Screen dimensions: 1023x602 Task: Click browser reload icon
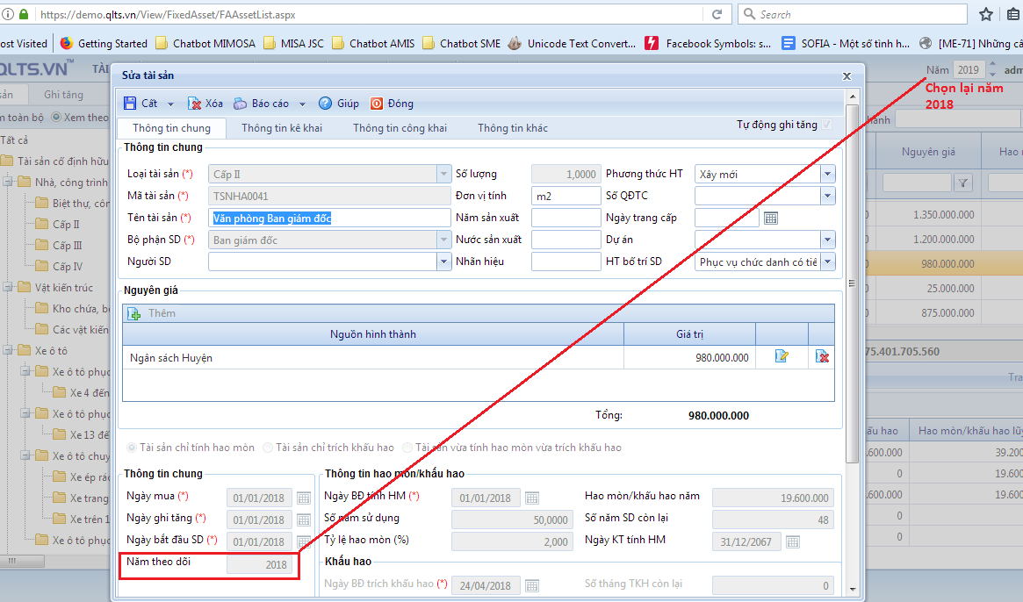pyautogui.click(x=717, y=14)
